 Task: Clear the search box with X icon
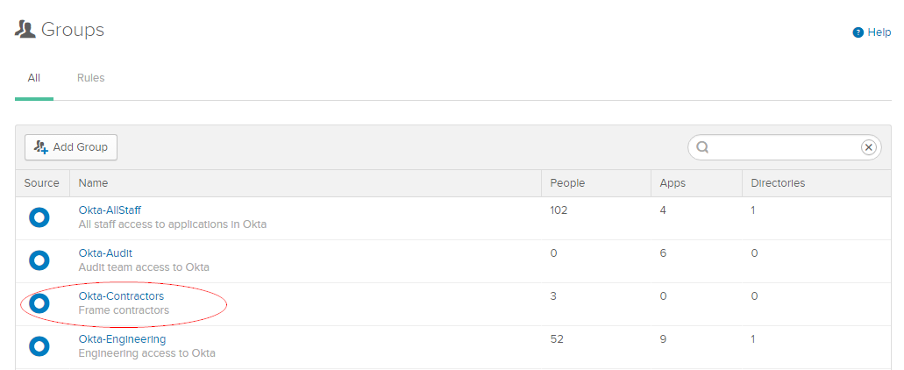click(868, 147)
